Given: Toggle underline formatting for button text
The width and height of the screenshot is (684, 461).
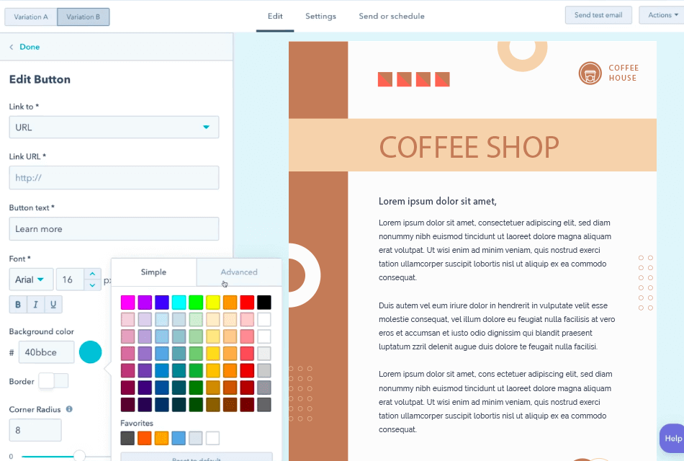Looking at the screenshot, I should point(53,304).
